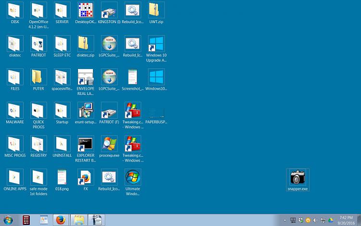
Task: Select the FX Firefox shortcut icon
Action: coord(86,177)
